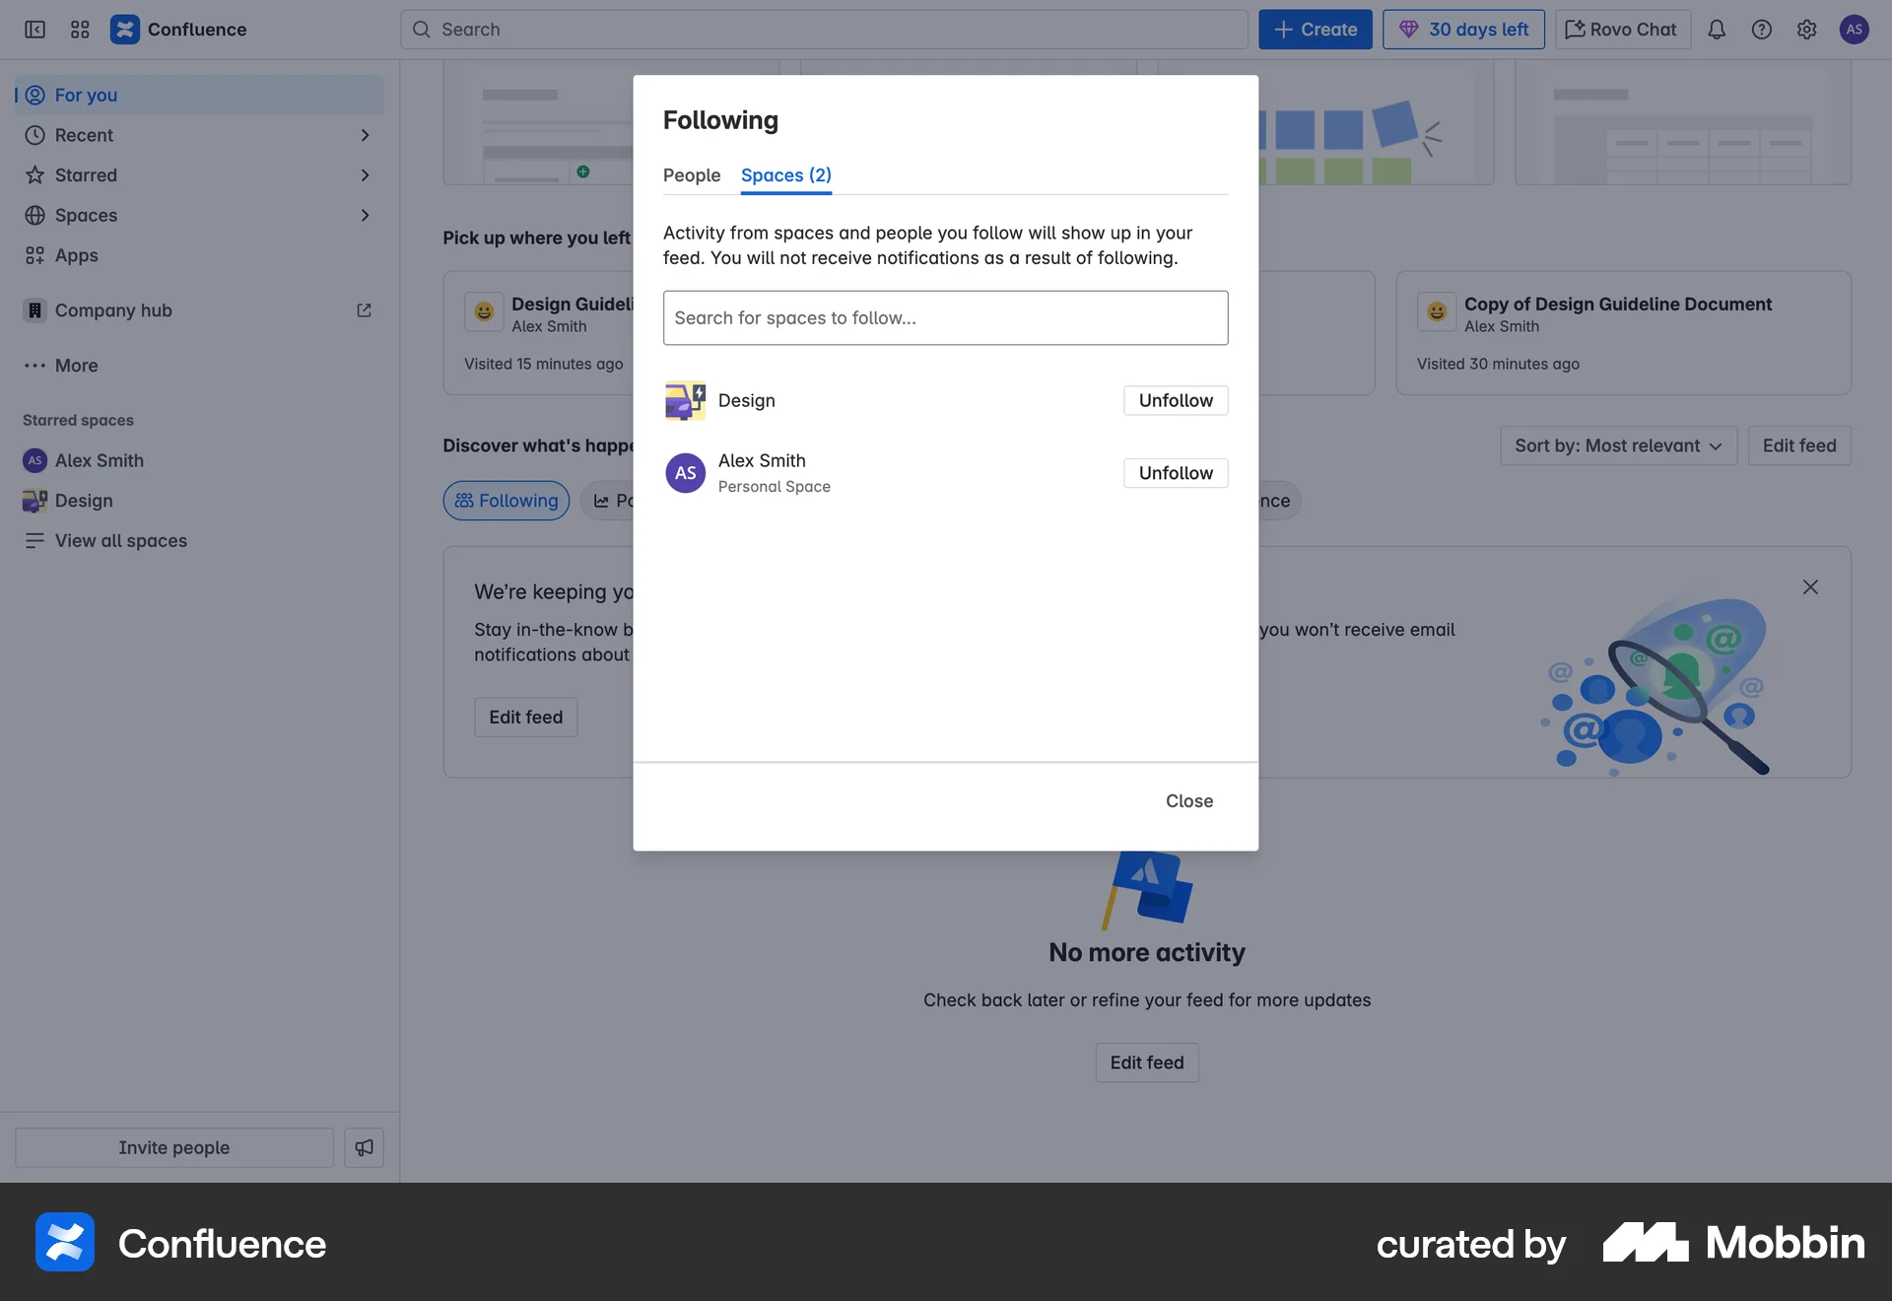
Task: Switch to the People tab in Following dialog
Action: pos(692,175)
